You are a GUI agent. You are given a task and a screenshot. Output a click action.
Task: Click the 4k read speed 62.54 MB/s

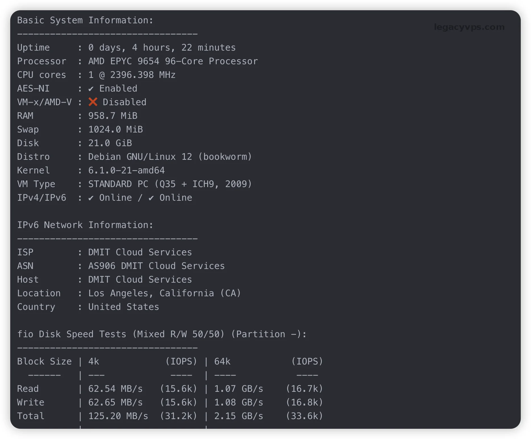point(115,389)
